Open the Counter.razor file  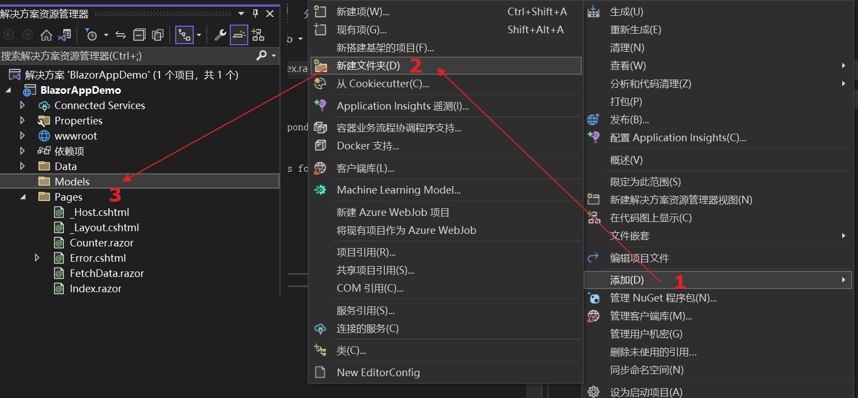pos(102,243)
